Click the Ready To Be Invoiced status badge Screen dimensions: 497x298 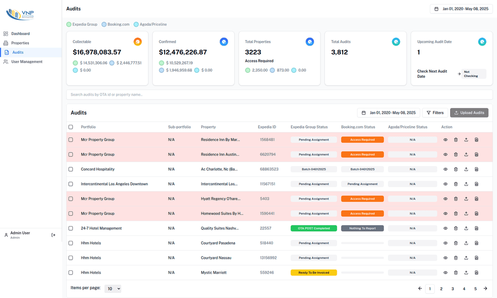pyautogui.click(x=314, y=273)
